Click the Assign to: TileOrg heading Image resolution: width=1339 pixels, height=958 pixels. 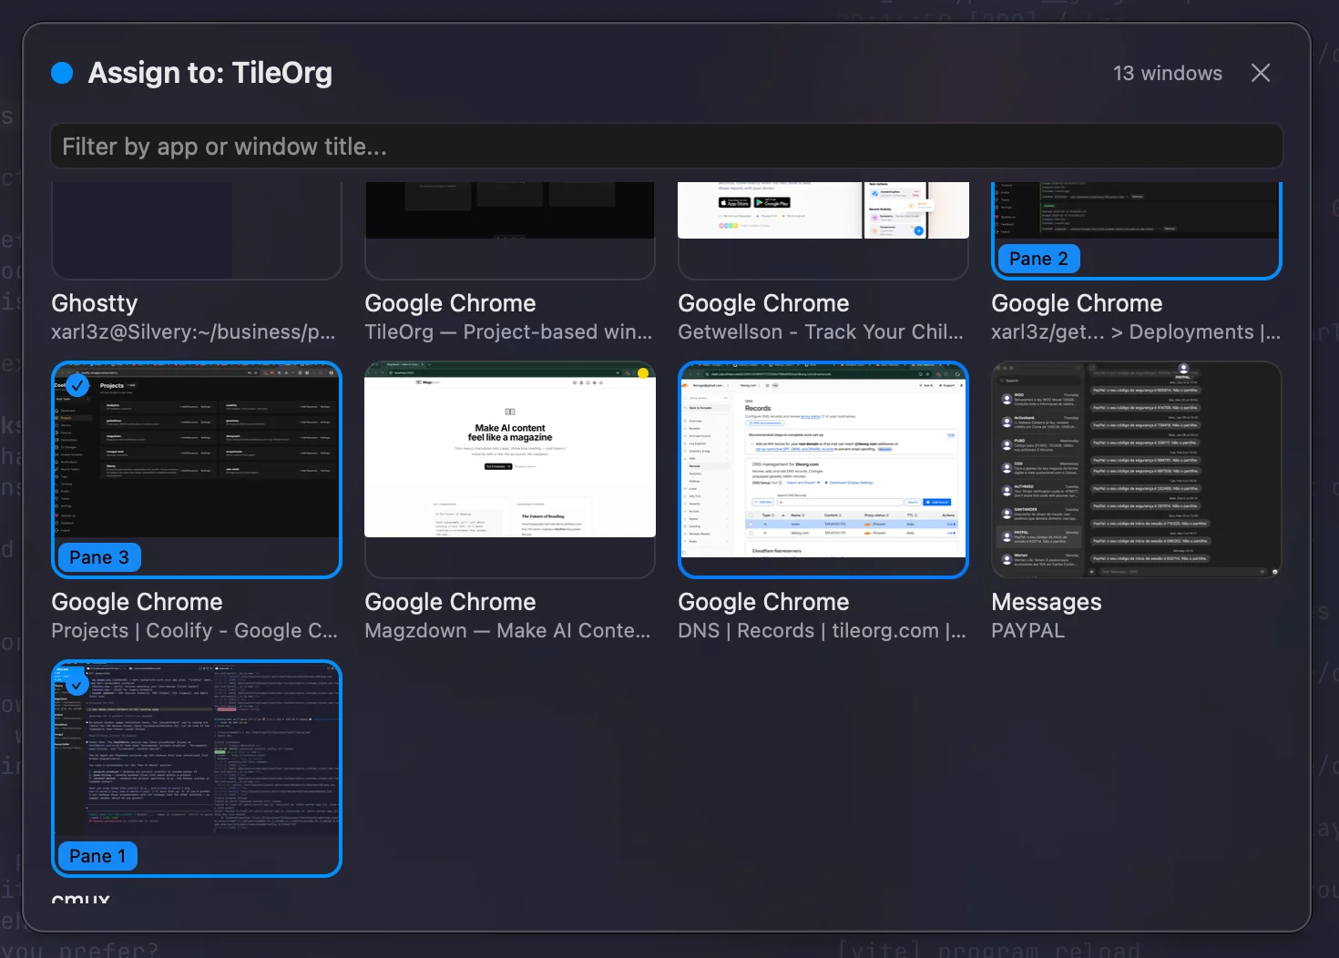coord(210,72)
